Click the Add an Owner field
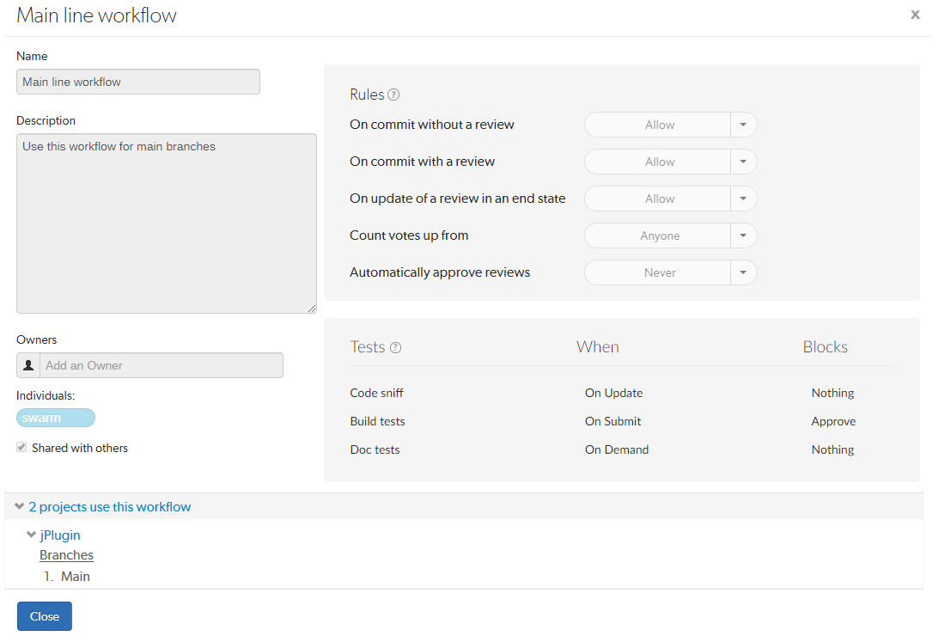This screenshot has width=939, height=642. pyautogui.click(x=162, y=365)
